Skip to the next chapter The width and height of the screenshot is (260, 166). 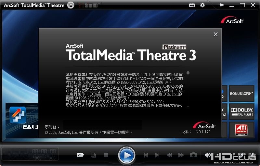(157, 155)
